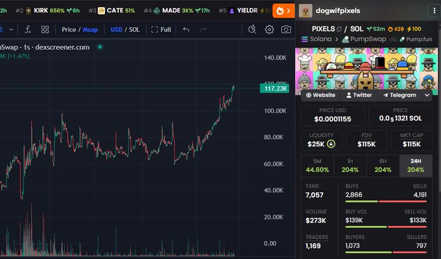
Task: Open the chart quick search tool
Action: tap(252, 30)
